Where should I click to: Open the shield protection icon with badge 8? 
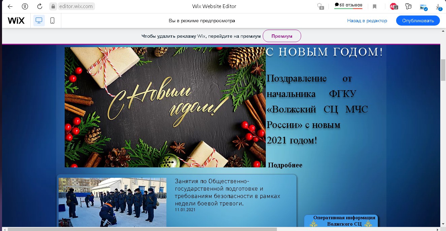320,6
